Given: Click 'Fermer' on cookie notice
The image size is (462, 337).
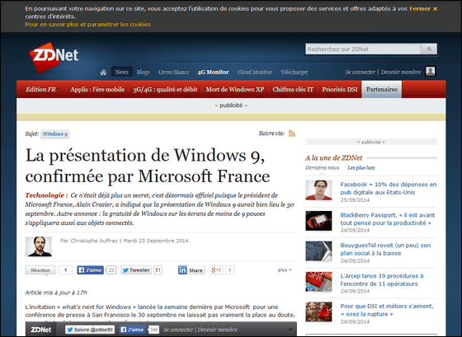Looking at the screenshot, I should (x=420, y=9).
